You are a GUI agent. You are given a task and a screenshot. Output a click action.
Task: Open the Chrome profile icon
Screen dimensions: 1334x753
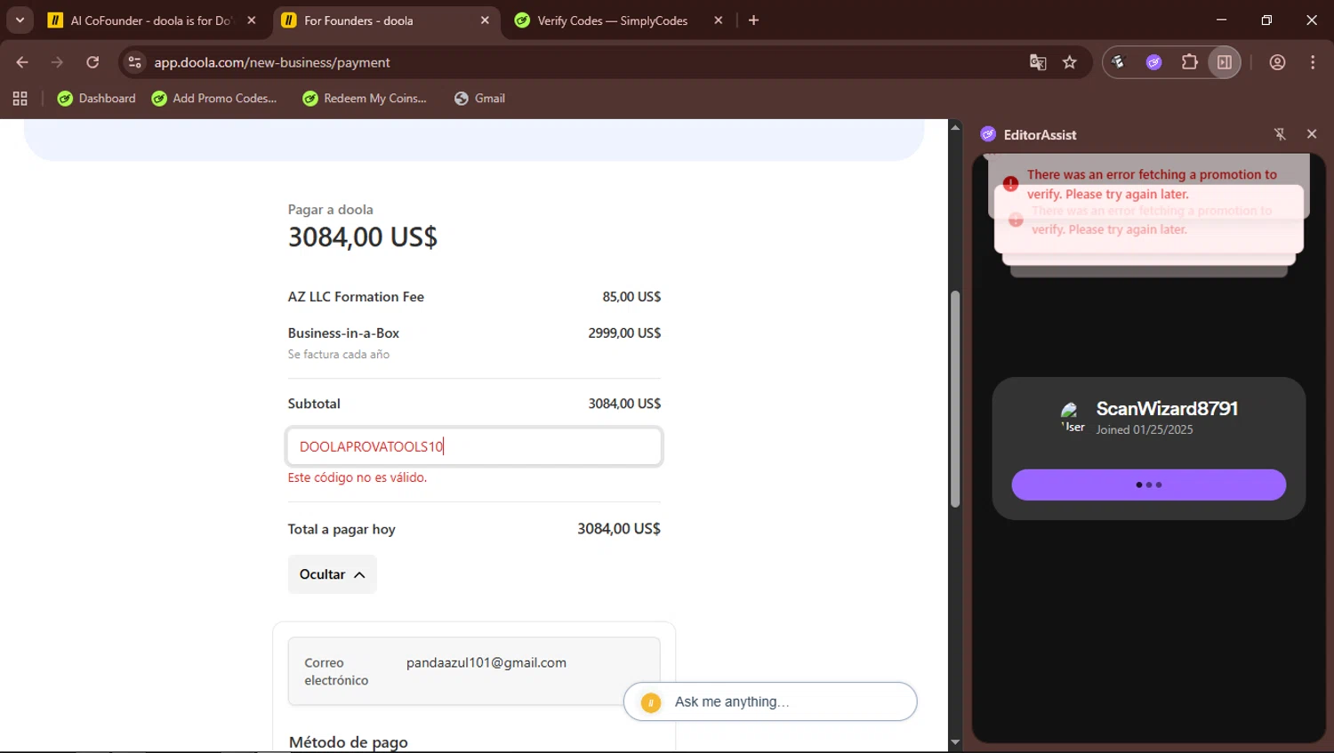(1277, 62)
